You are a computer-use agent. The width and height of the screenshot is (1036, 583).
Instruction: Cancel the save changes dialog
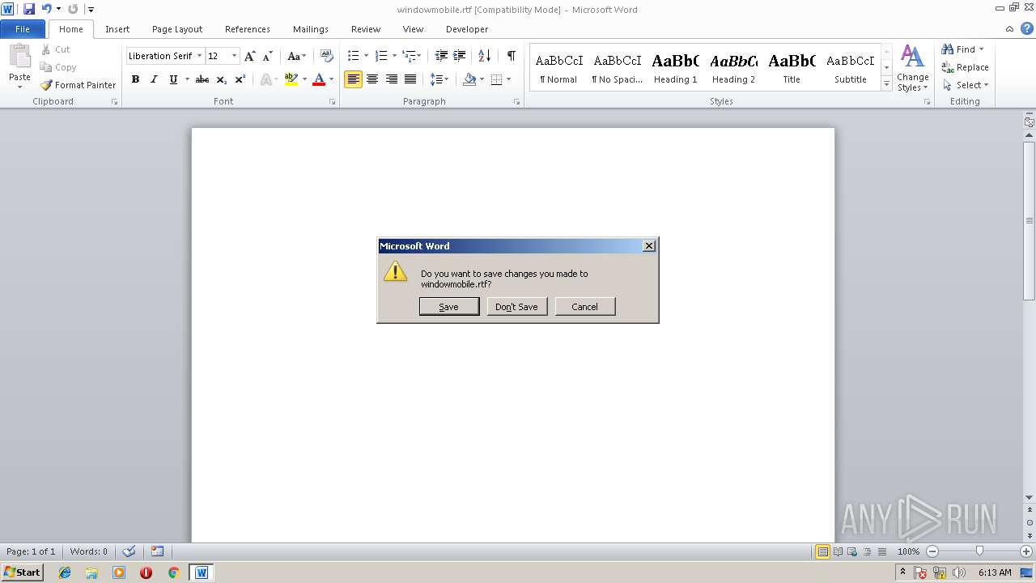click(585, 307)
